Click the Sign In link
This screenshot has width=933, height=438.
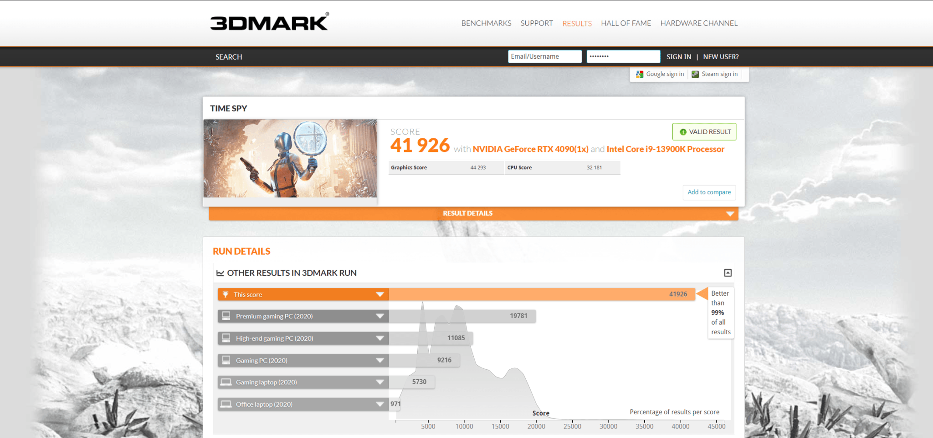point(678,57)
